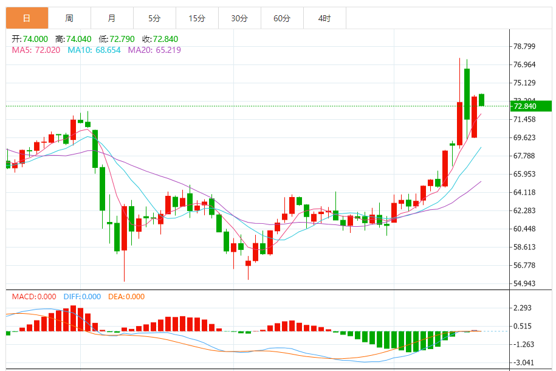Switch to the 4时 timeframe tab

[325, 18]
